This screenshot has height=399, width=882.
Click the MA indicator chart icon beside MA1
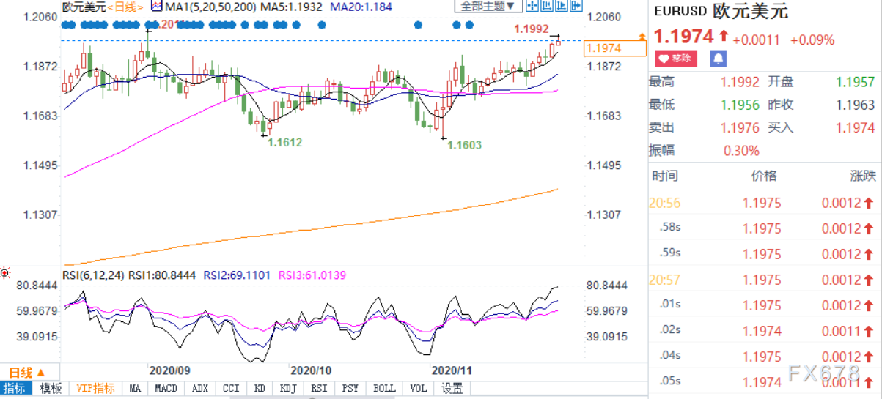point(157,7)
